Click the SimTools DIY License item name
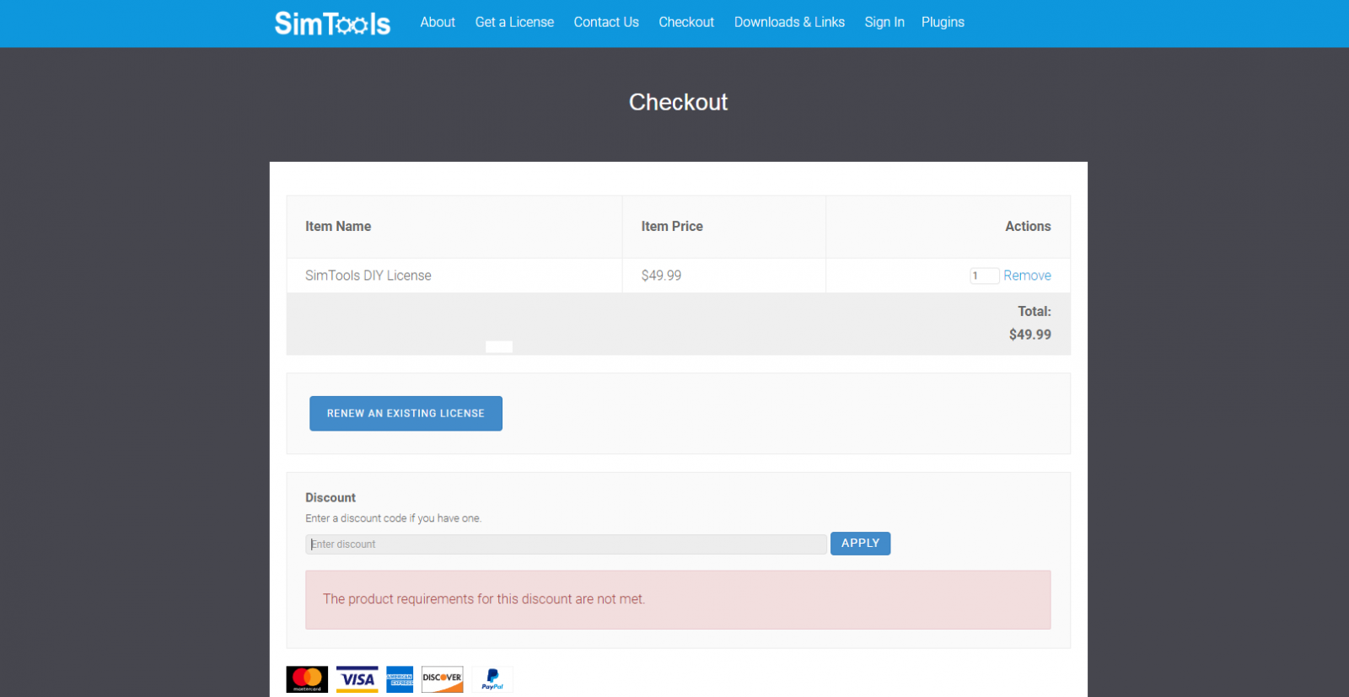The image size is (1349, 697). click(x=368, y=276)
